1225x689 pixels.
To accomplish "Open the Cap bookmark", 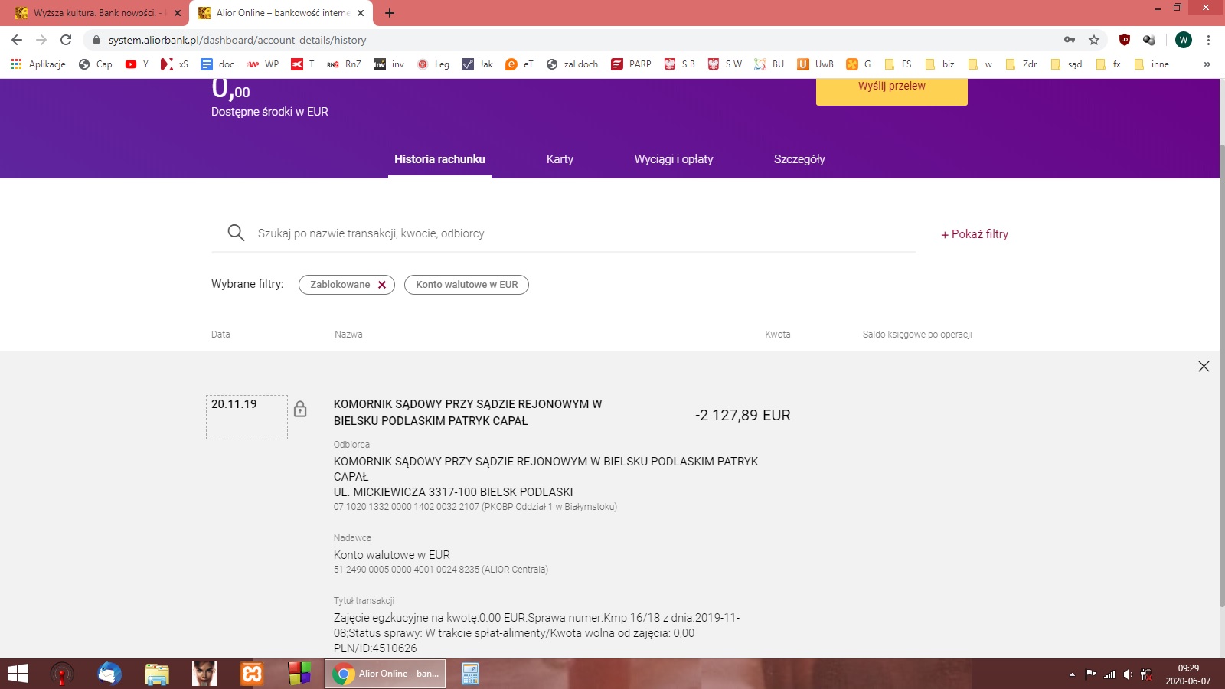I will tap(96, 64).
